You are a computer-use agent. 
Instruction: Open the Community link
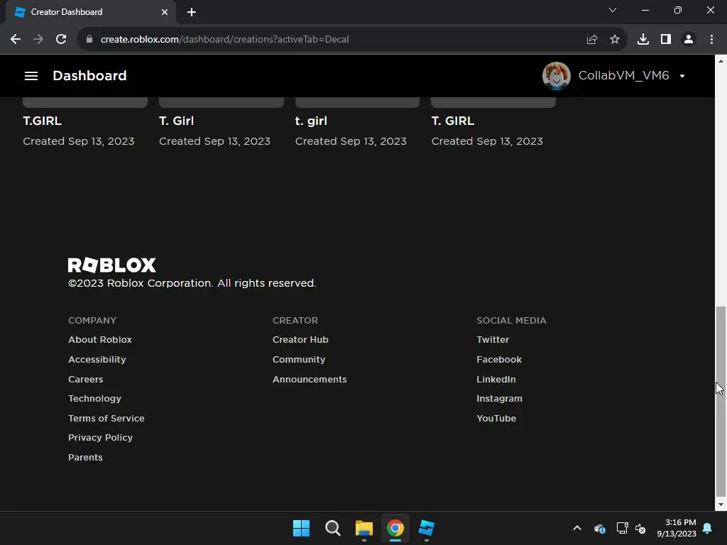tap(299, 360)
